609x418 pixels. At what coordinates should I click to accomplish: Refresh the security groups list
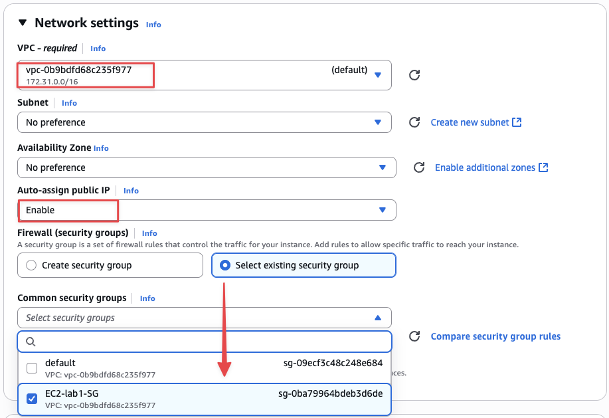click(x=414, y=336)
